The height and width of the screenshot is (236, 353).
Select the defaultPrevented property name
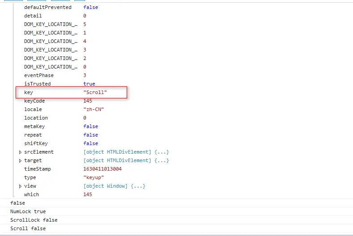pos(48,8)
